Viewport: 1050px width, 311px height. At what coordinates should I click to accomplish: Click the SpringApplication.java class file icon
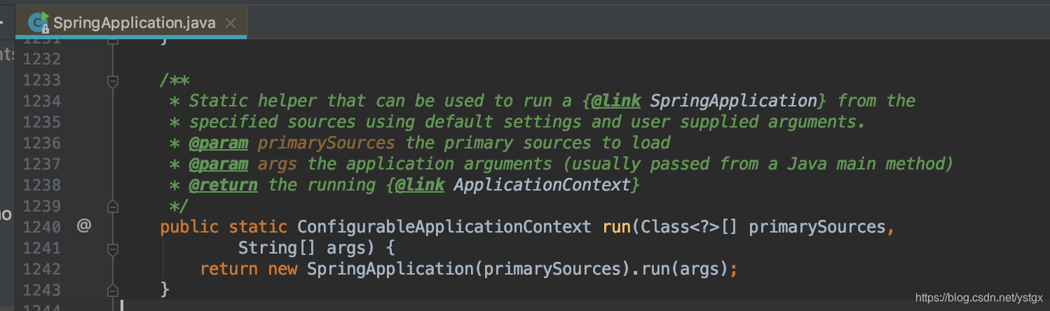pos(38,22)
